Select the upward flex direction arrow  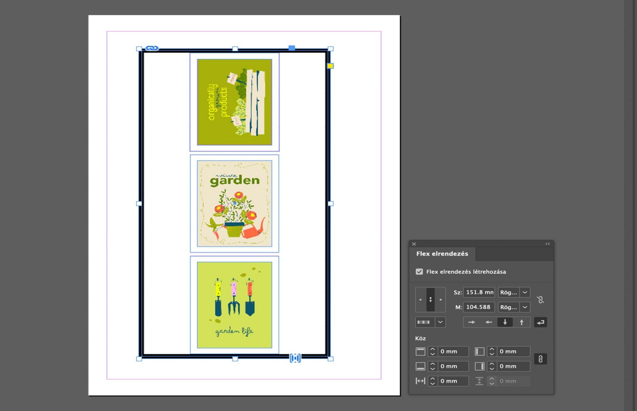tap(522, 322)
